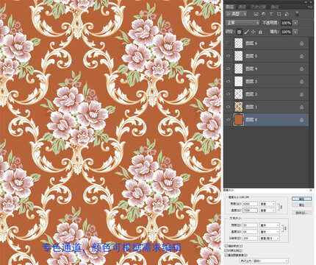Switch to the History tab
This screenshot has height=265, width=316.
coord(258,7)
